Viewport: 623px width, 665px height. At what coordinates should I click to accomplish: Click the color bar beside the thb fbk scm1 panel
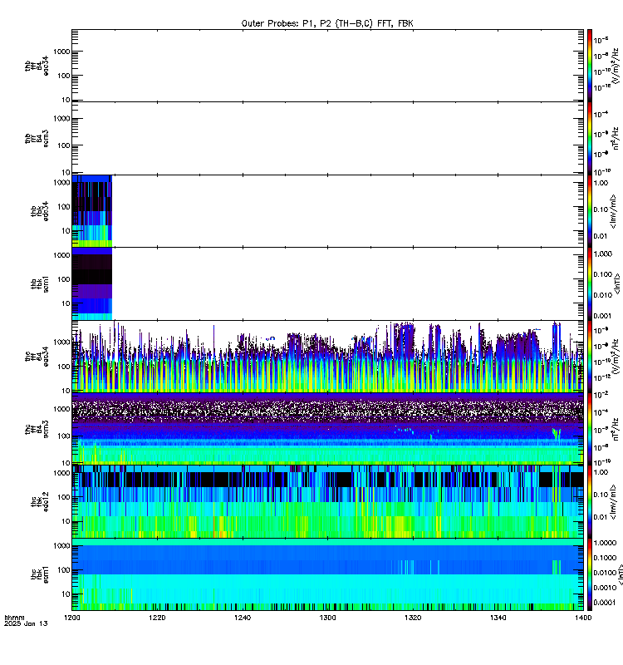pyautogui.click(x=590, y=283)
